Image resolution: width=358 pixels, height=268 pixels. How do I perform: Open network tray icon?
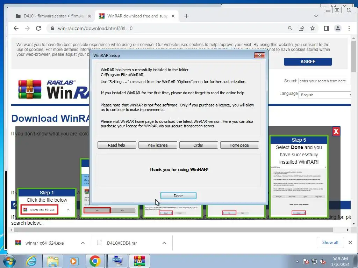314,261
